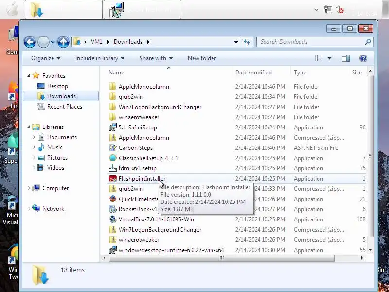Expand the Documents library node
Screen dimensions: 389x292
point(34,137)
